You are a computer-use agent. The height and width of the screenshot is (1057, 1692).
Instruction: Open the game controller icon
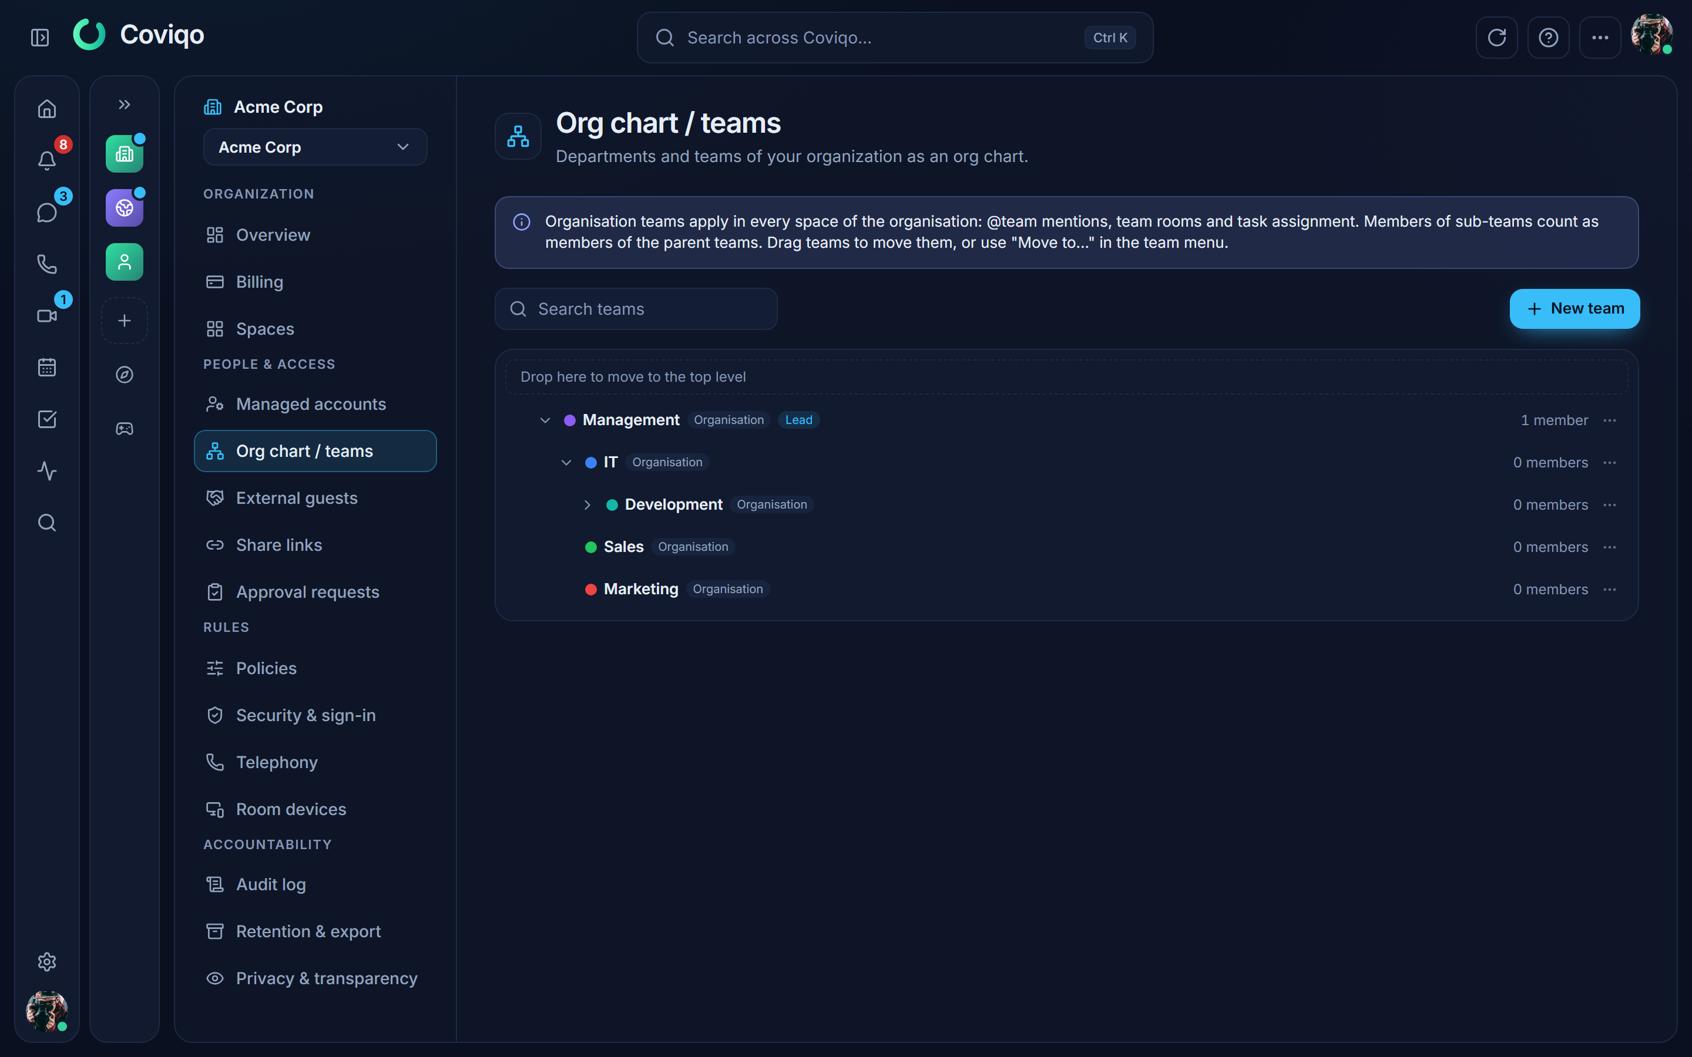[x=125, y=429]
